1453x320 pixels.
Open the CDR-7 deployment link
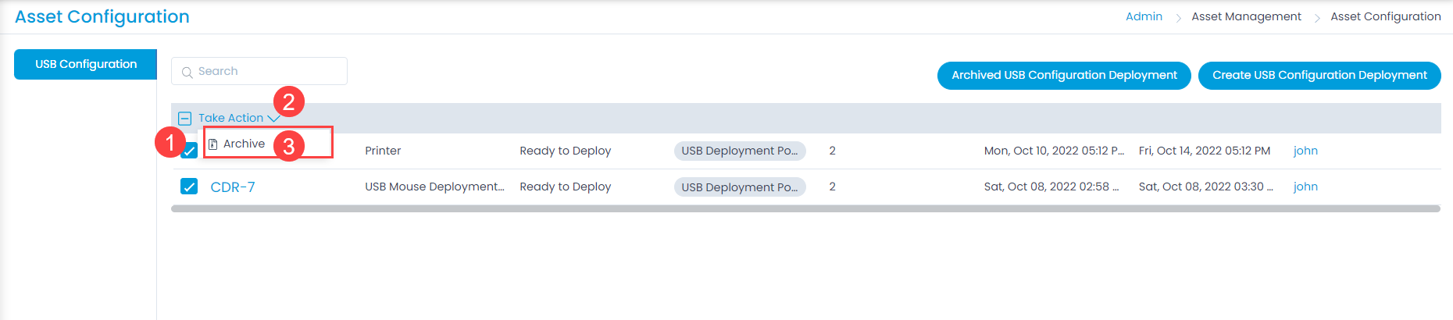[233, 187]
